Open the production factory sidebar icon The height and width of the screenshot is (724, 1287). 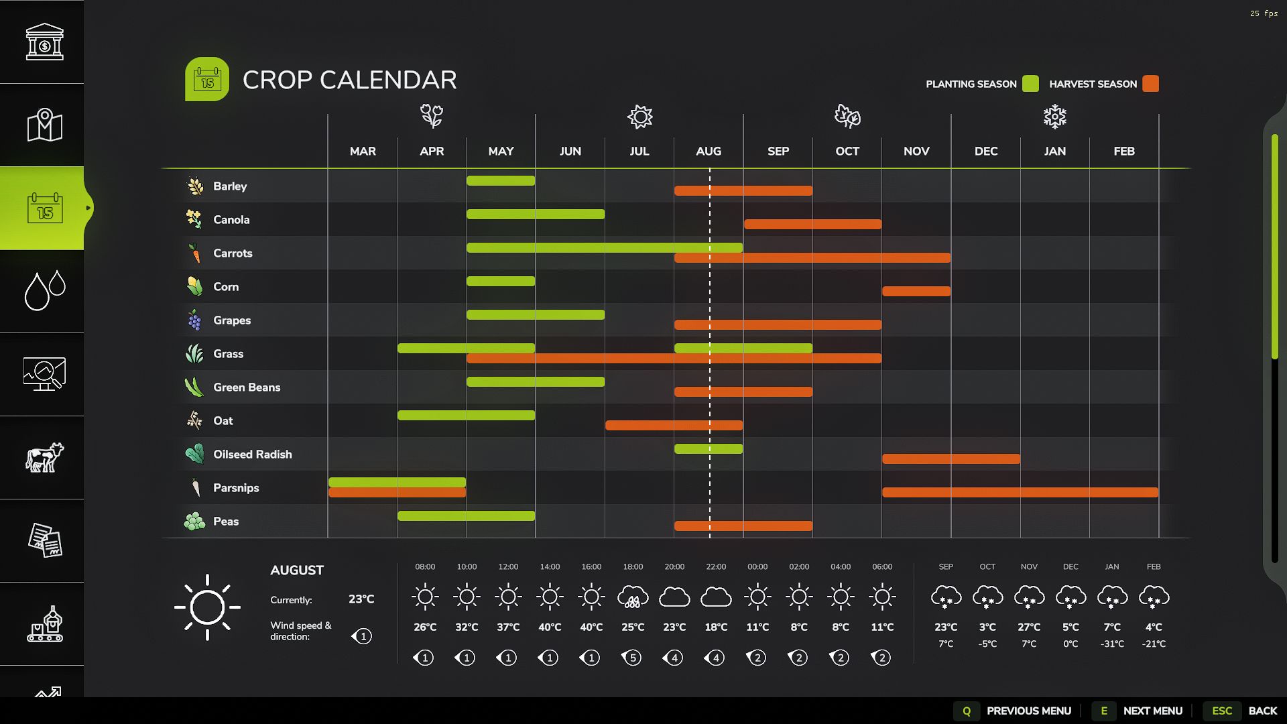44,623
